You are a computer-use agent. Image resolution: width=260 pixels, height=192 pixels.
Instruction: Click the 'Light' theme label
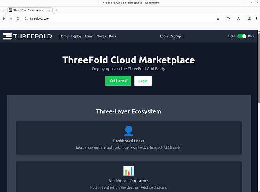pyautogui.click(x=232, y=36)
